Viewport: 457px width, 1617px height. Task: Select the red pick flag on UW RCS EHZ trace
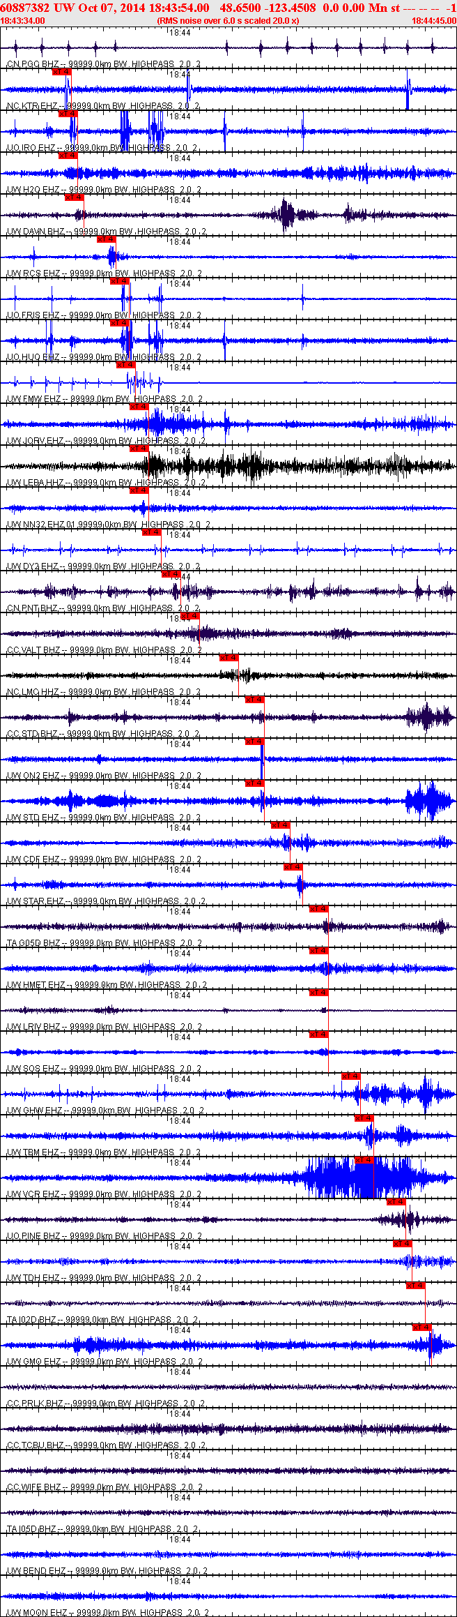pos(107,239)
